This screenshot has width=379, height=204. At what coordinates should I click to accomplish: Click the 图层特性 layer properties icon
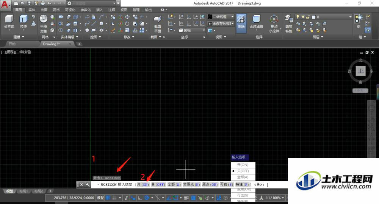pos(289,24)
